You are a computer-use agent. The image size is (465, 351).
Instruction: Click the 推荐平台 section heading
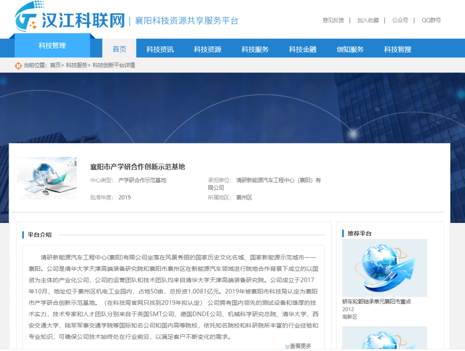click(x=360, y=233)
